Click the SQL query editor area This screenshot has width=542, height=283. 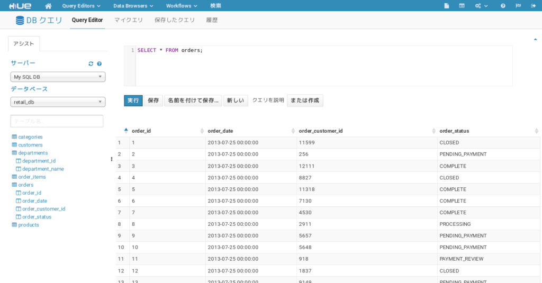coord(324,66)
